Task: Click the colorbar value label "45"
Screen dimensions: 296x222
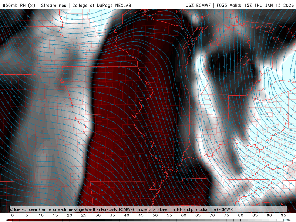Action: 141,215
